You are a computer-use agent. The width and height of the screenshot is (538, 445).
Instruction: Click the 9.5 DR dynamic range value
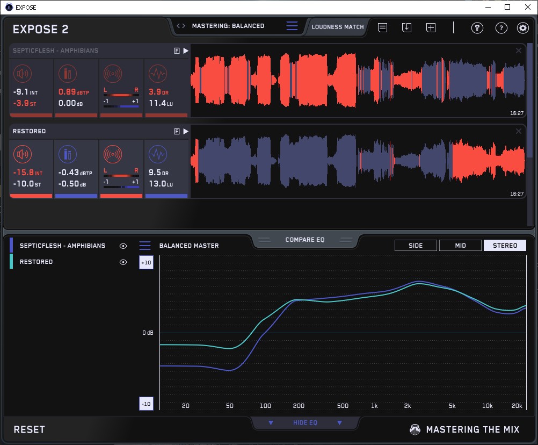(x=158, y=173)
